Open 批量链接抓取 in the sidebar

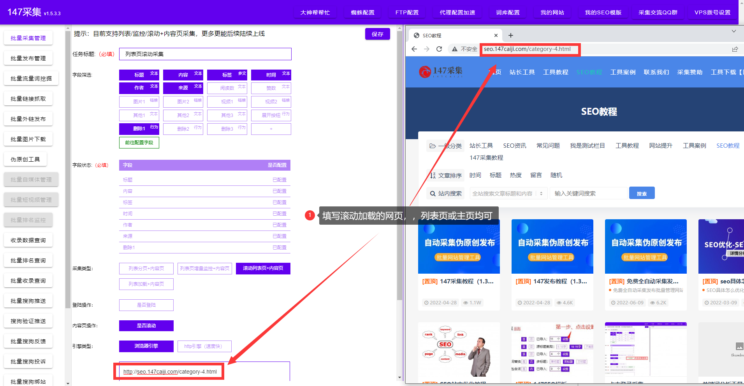[x=28, y=99]
